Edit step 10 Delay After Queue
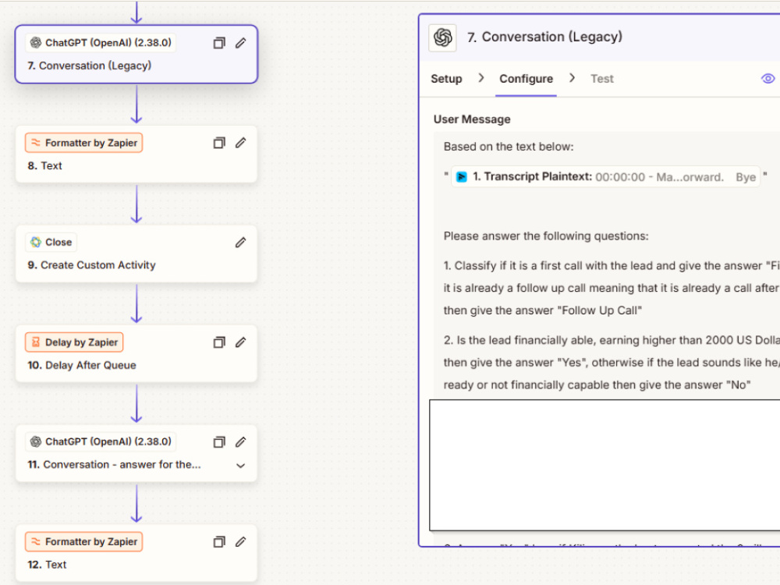This screenshot has width=780, height=585. (241, 342)
